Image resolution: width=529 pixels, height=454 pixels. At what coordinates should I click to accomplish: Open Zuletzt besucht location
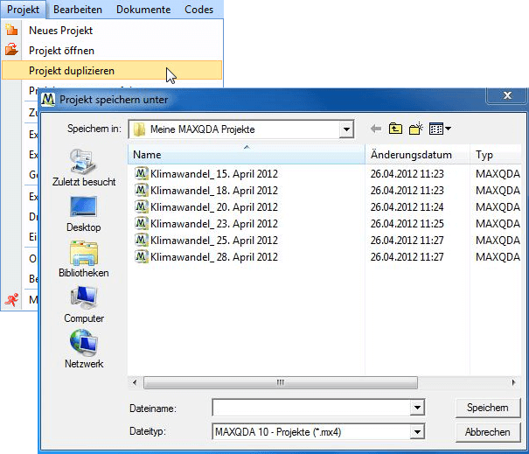click(84, 168)
